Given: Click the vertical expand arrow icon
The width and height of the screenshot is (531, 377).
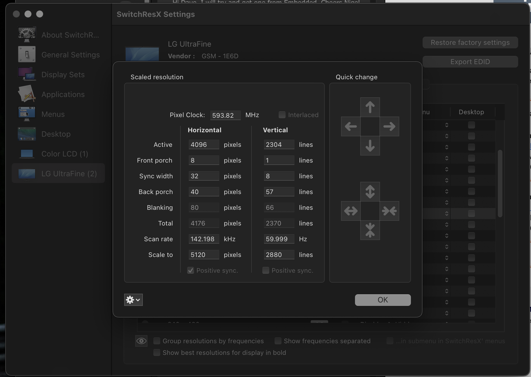Looking at the screenshot, I should (370, 191).
